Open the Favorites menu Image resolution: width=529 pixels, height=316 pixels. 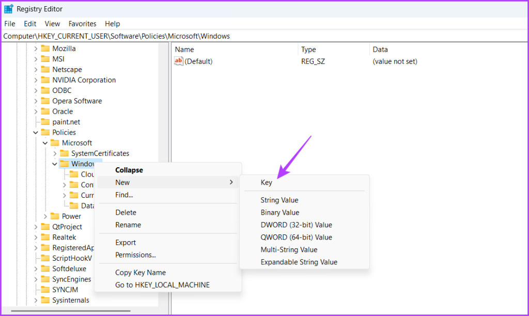82,24
